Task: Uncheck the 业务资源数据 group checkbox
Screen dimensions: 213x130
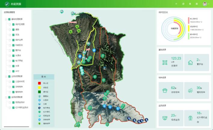Action: click(x=9, y=76)
